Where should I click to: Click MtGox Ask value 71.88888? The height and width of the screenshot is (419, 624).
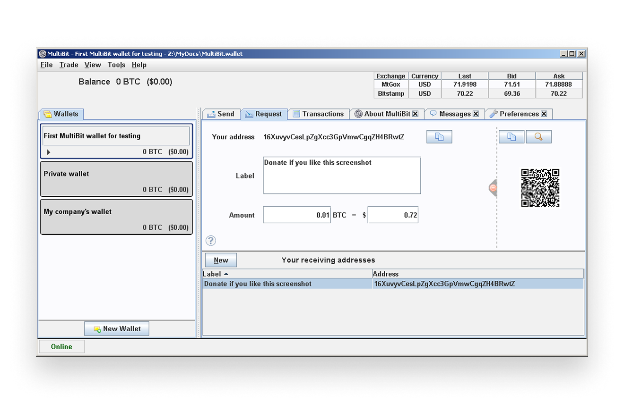click(559, 84)
